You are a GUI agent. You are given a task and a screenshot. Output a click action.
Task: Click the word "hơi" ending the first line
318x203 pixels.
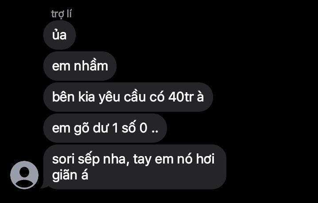205,159
